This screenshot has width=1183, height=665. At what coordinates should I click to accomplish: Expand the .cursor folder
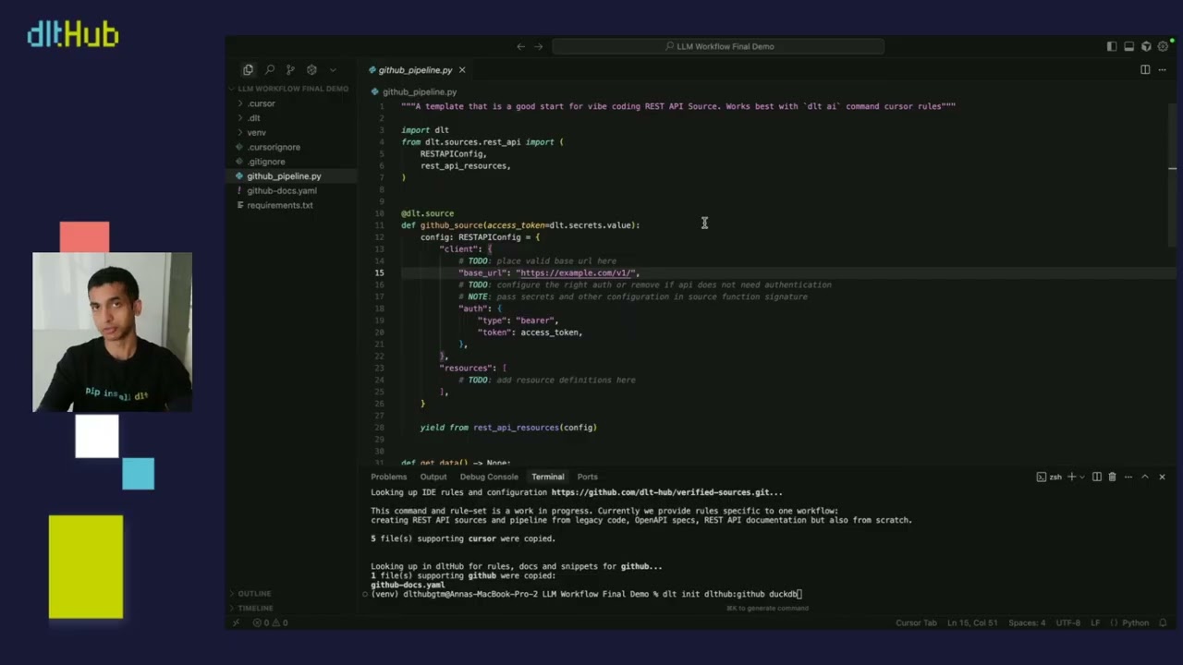pyautogui.click(x=262, y=103)
